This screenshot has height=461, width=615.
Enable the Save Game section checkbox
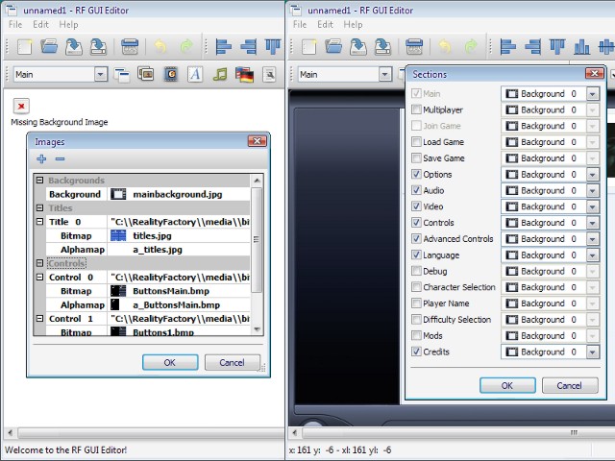point(416,158)
